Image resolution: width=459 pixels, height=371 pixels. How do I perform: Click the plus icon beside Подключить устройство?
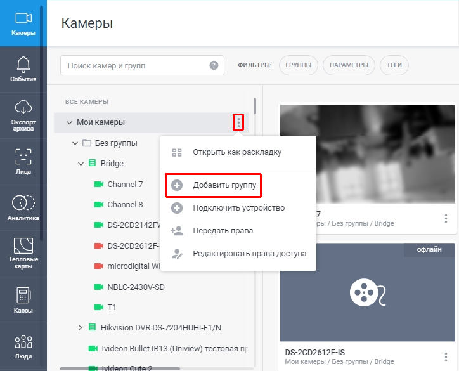click(177, 208)
